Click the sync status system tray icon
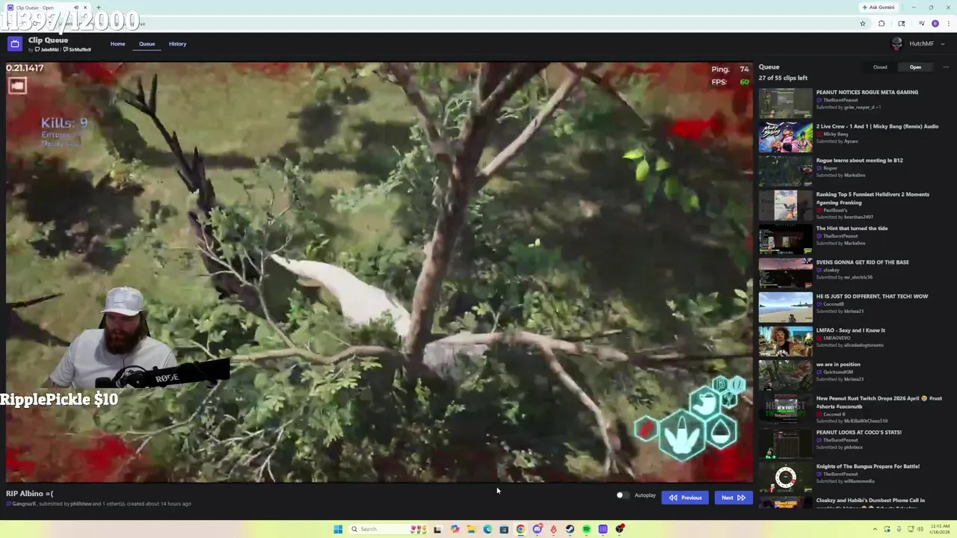Screen dimensions: 957x538 pyautogui.click(x=887, y=529)
